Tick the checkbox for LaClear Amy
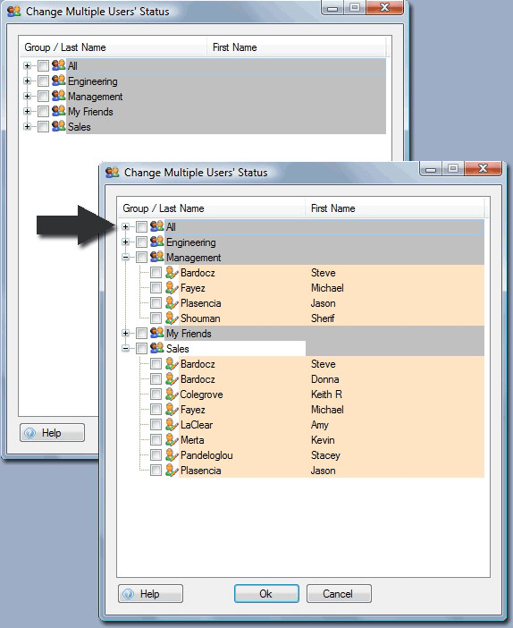 (x=156, y=425)
